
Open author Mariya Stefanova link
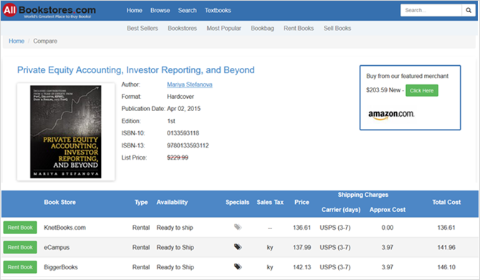189,85
